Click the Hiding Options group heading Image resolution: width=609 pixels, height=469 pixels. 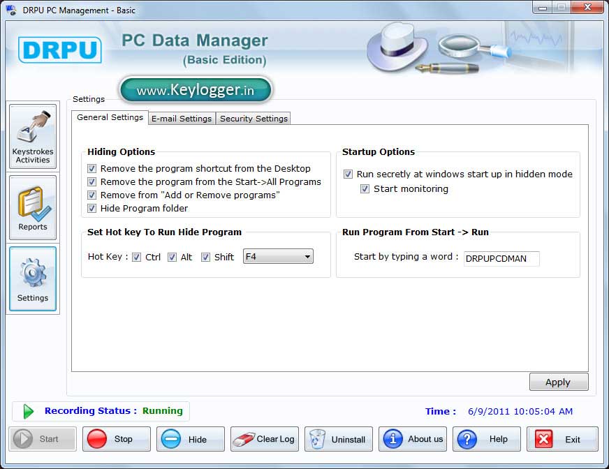[x=122, y=152]
